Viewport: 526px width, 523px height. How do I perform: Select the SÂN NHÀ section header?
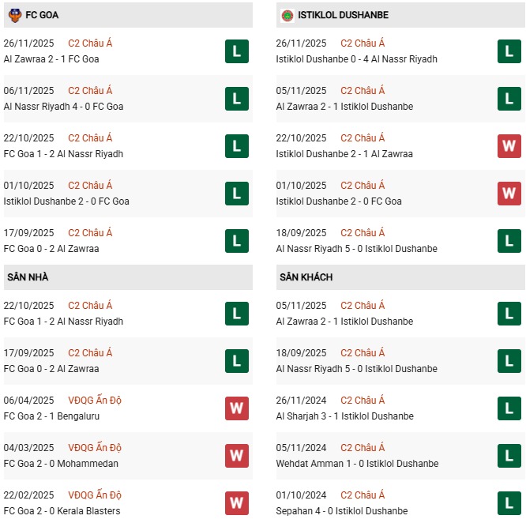(x=28, y=277)
